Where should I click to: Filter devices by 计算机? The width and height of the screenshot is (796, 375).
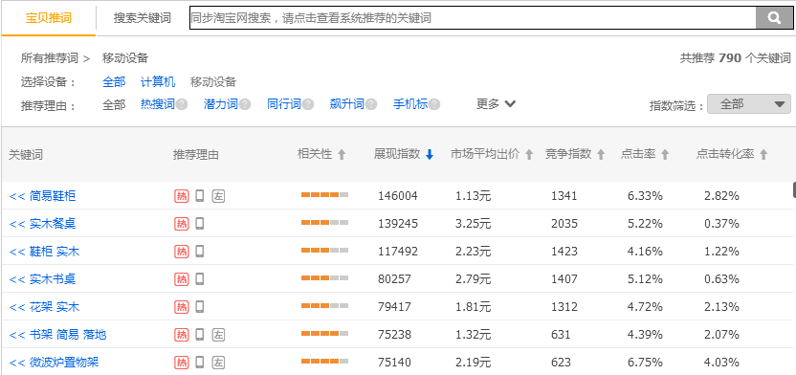[x=158, y=81]
